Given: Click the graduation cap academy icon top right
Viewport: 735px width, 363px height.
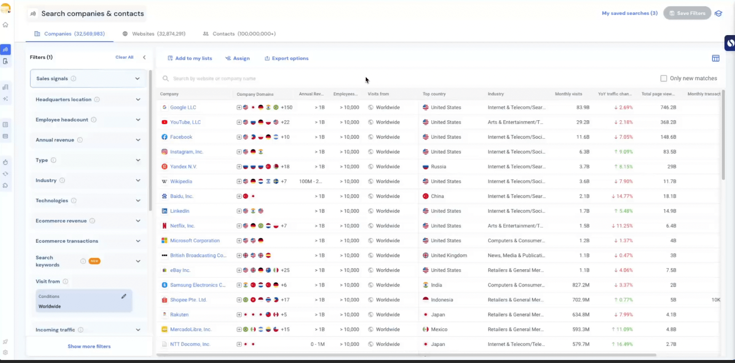Looking at the screenshot, I should [x=718, y=14].
